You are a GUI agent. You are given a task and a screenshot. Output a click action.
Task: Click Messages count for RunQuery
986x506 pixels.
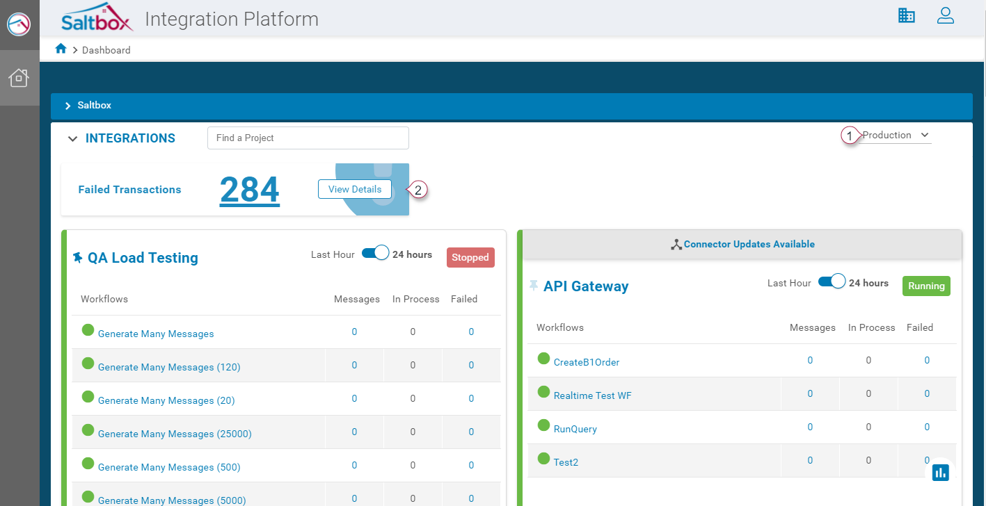point(810,427)
